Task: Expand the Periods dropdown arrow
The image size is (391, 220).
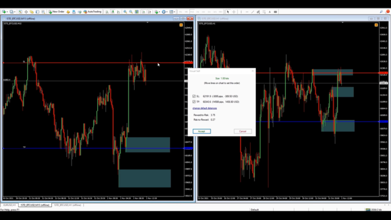Action: pos(167,12)
